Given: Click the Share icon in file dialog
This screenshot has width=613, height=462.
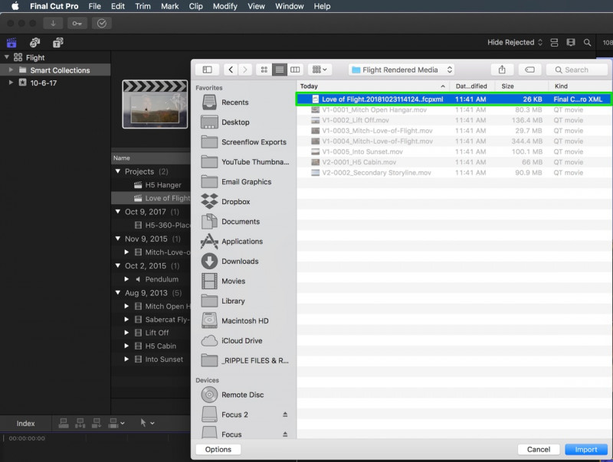Looking at the screenshot, I should 502,70.
